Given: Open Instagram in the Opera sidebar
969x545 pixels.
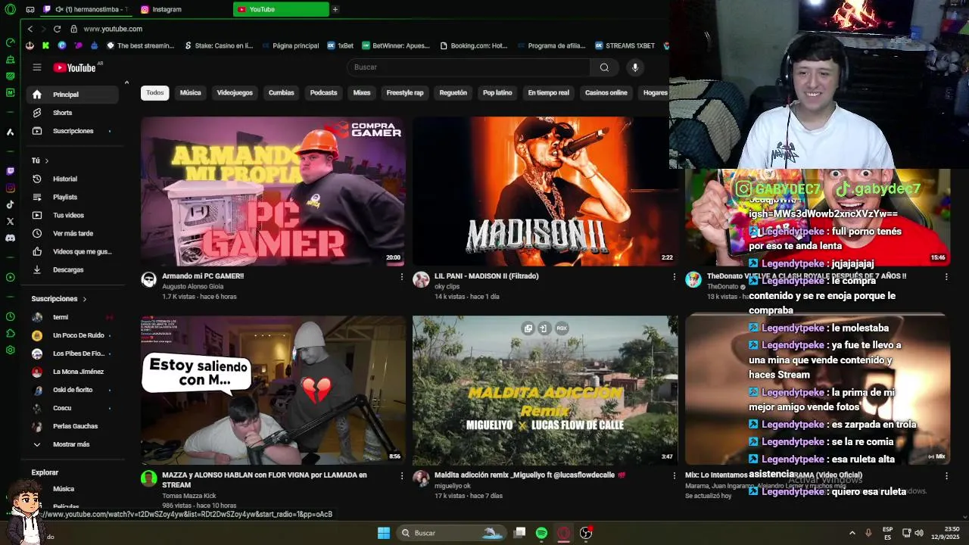Looking at the screenshot, I should 10,188.
